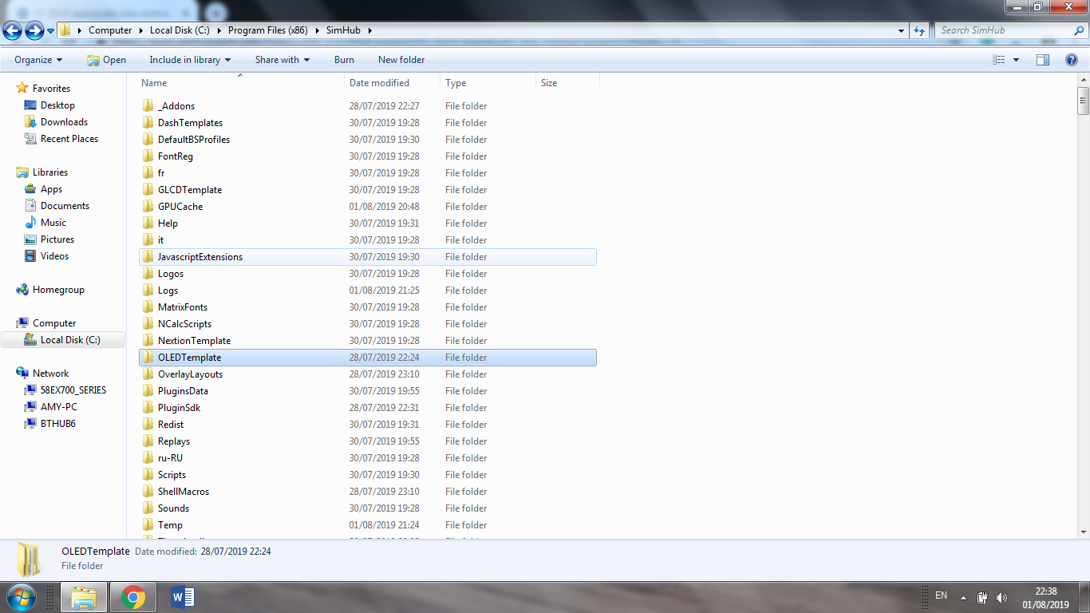Open recent locations dropdown beside Forward arrow

pos(50,31)
